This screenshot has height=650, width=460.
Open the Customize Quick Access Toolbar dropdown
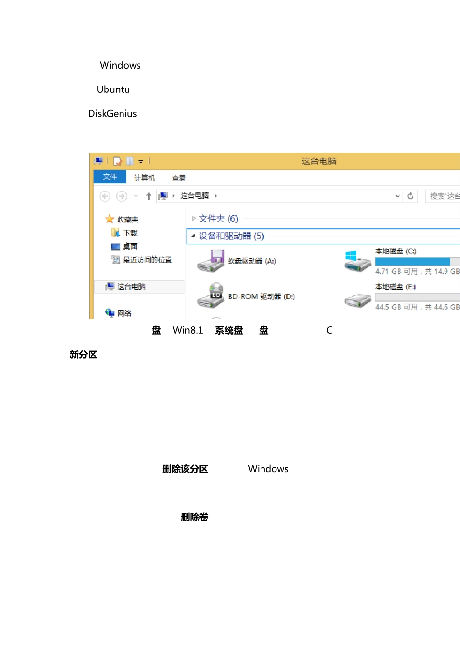pos(141,162)
